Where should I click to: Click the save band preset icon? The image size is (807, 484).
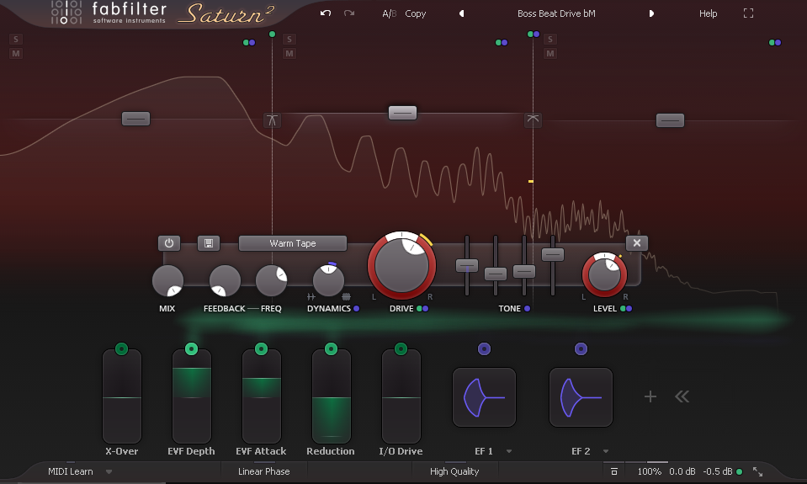(x=209, y=243)
